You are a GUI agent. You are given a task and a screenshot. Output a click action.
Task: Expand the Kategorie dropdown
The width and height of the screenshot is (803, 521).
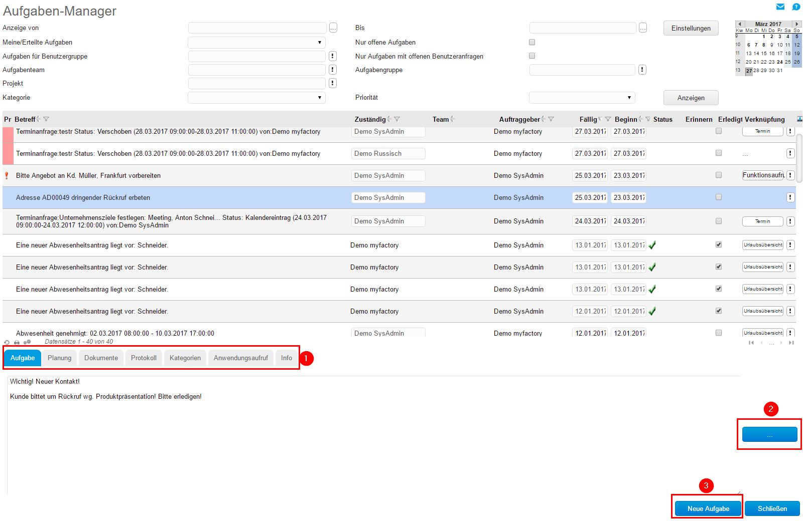point(256,98)
